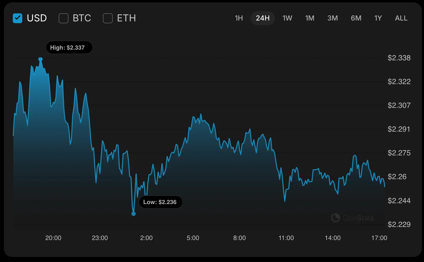
Task: Switch to the 6M range
Action: tap(356, 18)
